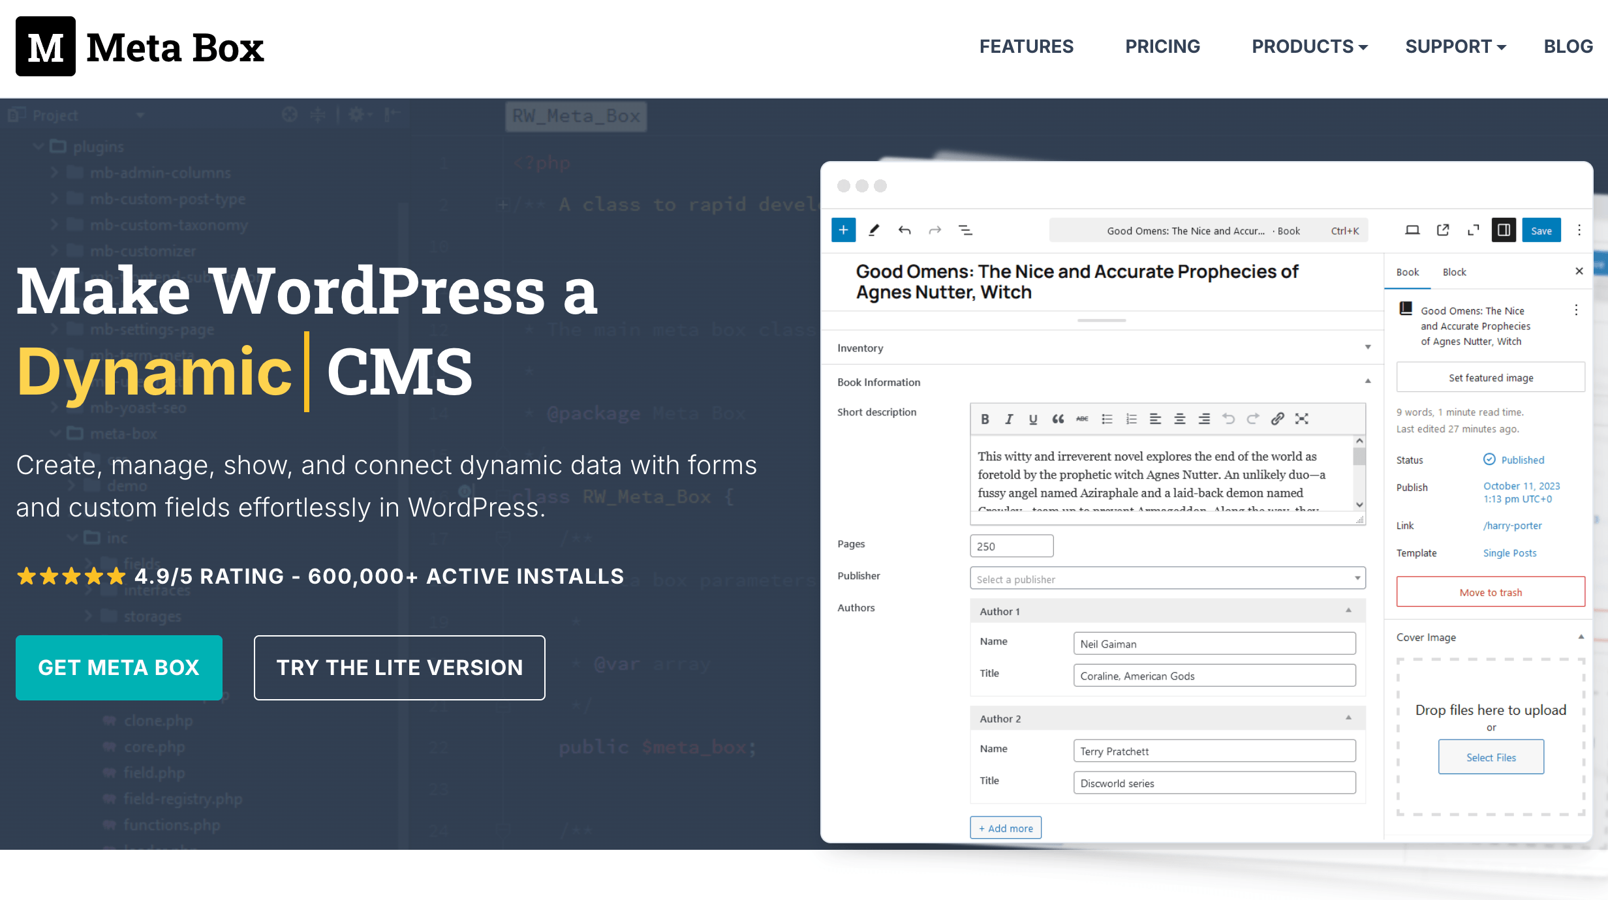1608x900 pixels.
Task: Close the settings sidebar with X
Action: [1579, 271]
